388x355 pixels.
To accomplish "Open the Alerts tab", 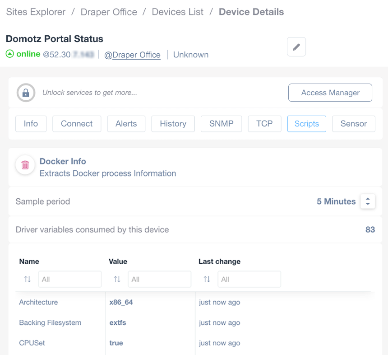I will (126, 124).
